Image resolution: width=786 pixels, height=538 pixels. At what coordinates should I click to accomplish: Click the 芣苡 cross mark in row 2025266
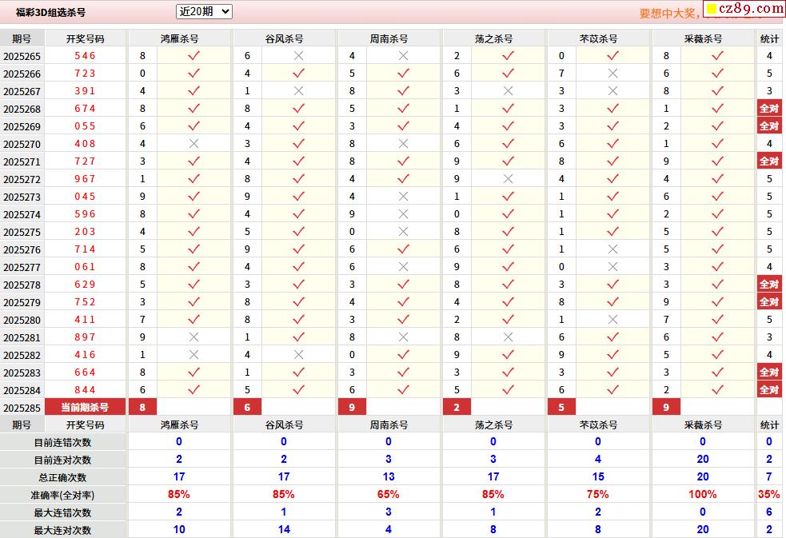coord(613,73)
